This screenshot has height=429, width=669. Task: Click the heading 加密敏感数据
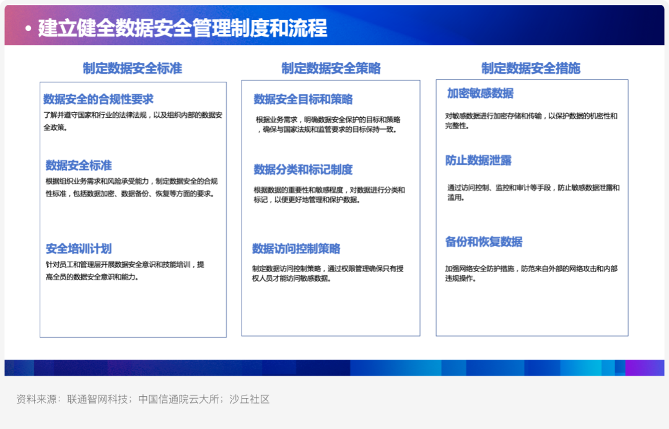click(480, 94)
